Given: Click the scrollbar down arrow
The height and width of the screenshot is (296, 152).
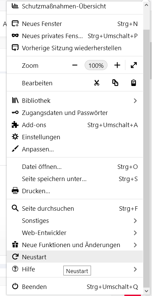Looking at the screenshot, I should pyautogui.click(x=146, y=291).
